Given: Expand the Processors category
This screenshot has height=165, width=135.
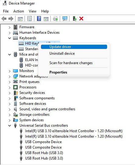Looking at the screenshot, I should (x=10, y=88).
